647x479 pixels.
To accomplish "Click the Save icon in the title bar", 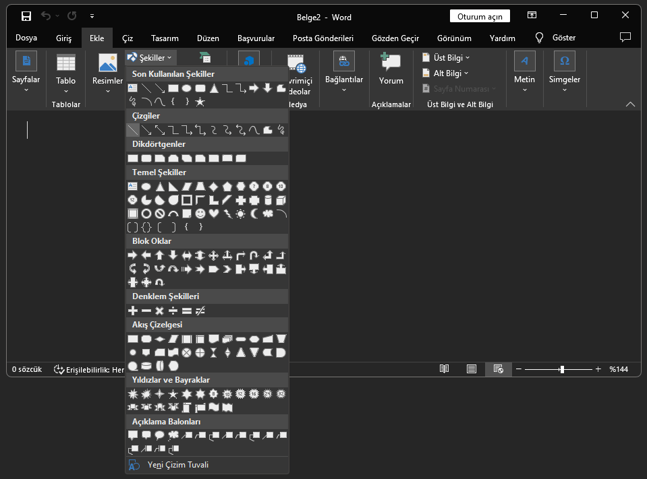I will point(26,16).
